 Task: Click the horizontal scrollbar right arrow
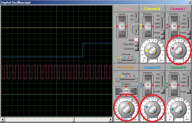111,119
